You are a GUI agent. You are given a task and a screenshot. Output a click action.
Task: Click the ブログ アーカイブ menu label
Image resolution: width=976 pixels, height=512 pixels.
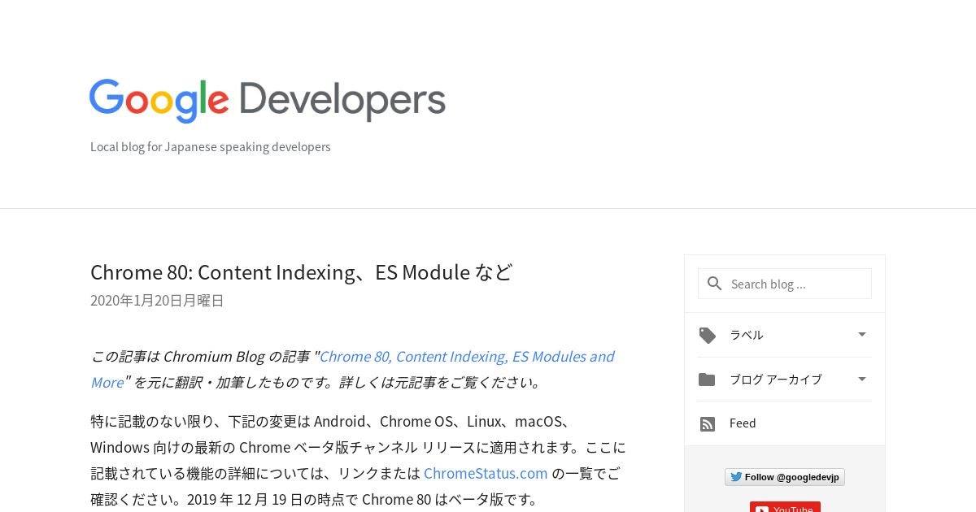click(x=776, y=379)
